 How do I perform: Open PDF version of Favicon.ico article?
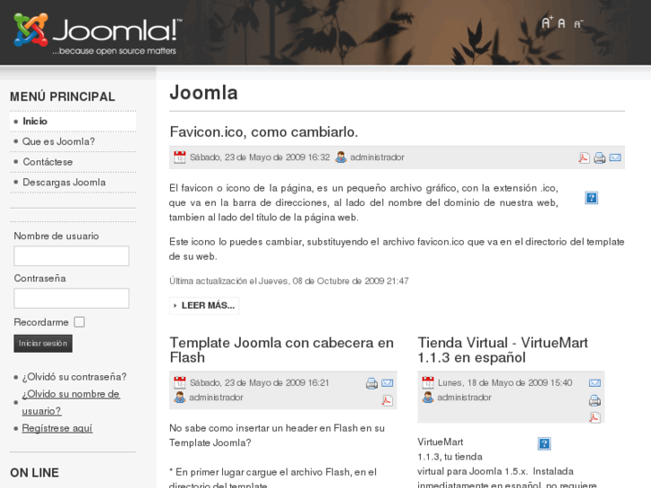[x=584, y=158]
